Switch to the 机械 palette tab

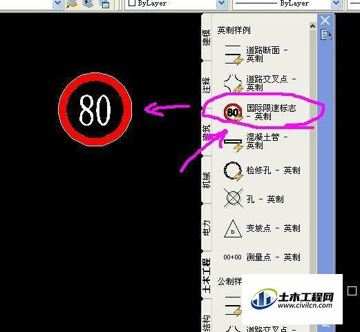[x=207, y=180]
